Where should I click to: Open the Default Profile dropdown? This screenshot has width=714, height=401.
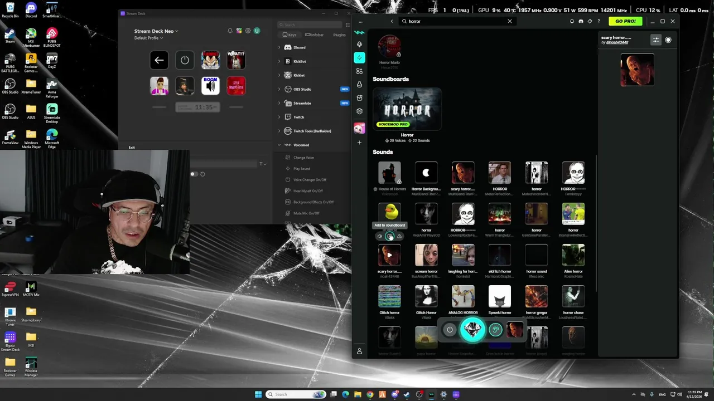[148, 38]
